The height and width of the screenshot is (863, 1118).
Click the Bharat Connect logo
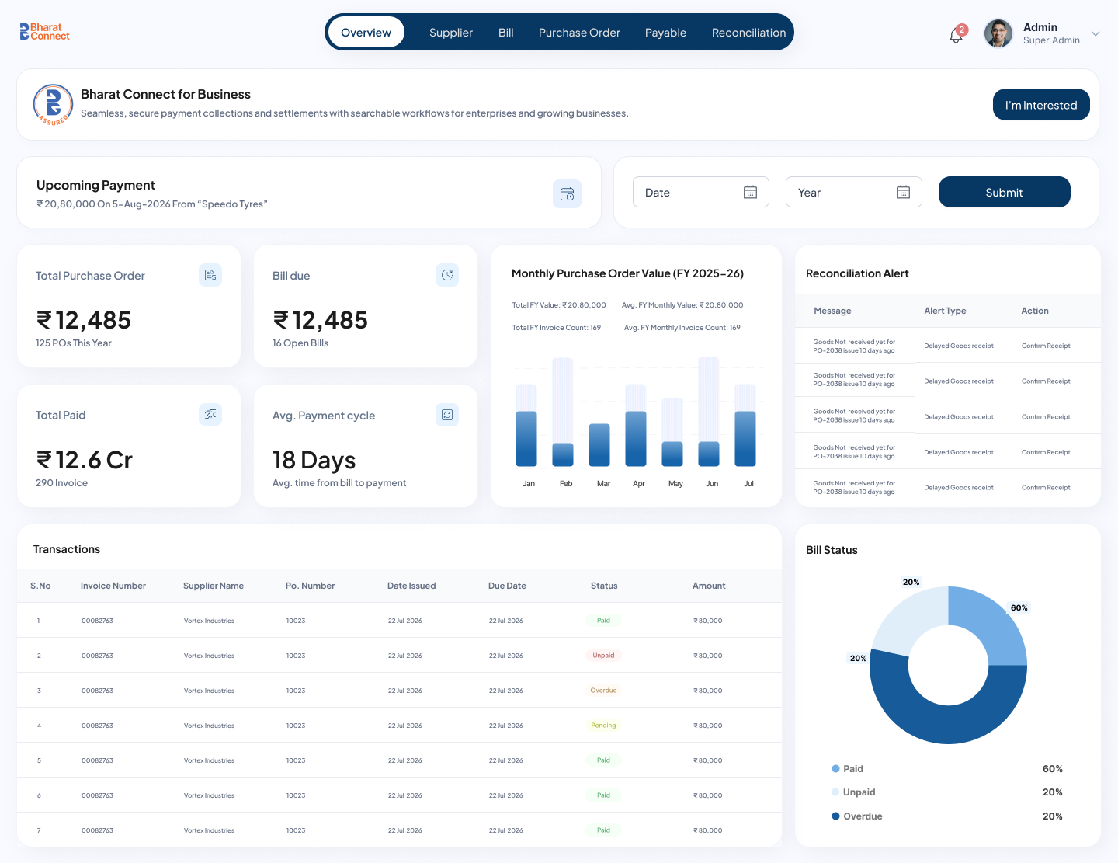[45, 32]
